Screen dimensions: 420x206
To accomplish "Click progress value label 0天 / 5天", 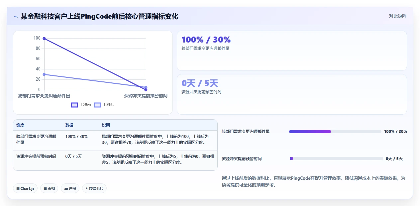I will point(394,158).
